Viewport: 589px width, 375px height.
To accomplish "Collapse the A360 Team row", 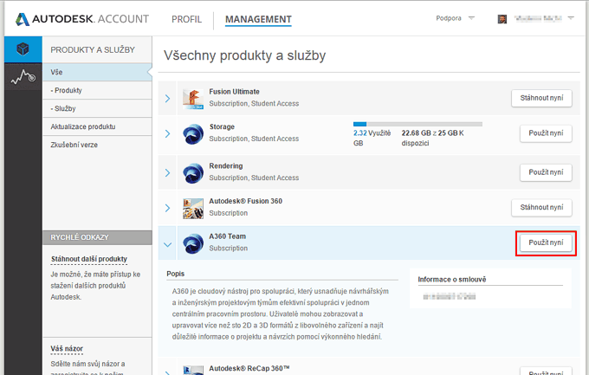I will pos(167,244).
